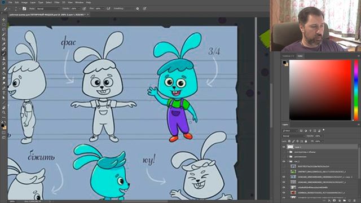Select the Rectangular Marquee tool
361x203 pixels.
4,24
